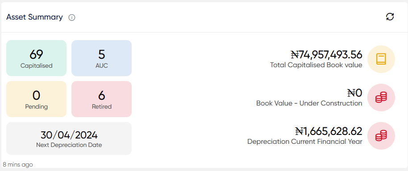Open the 5 AUC tile
The width and height of the screenshot is (408, 171).
[x=101, y=58]
